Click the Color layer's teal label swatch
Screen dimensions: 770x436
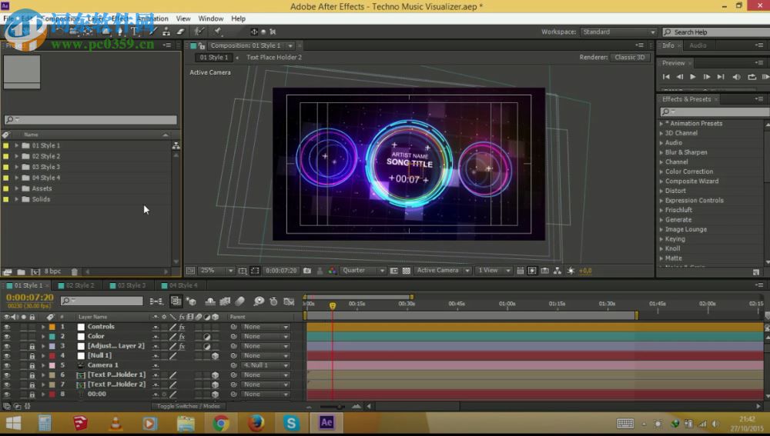[52, 337]
